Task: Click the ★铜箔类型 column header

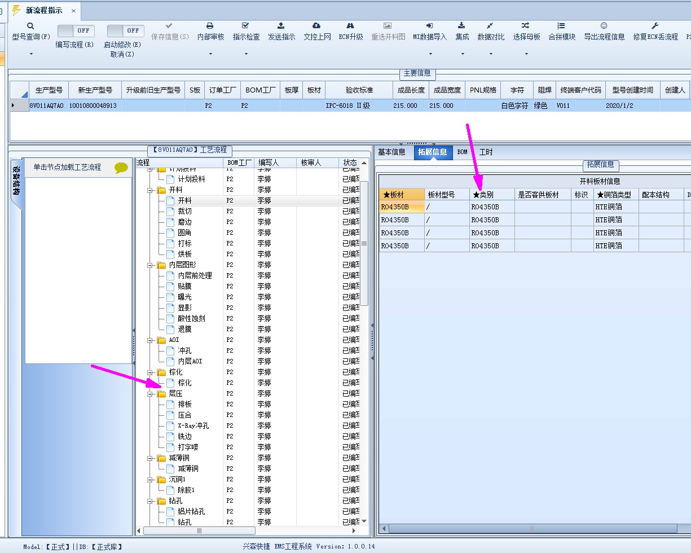Action: (616, 195)
